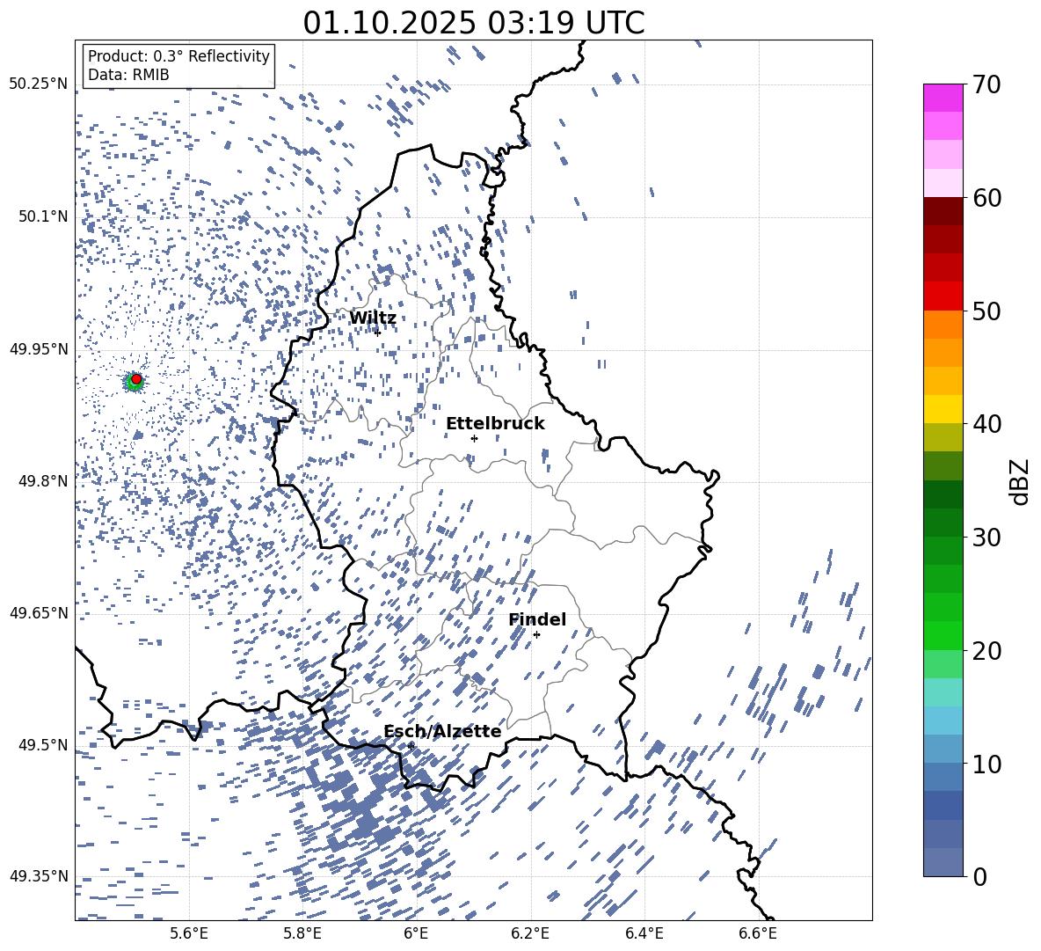
Task: Click the colorbar tick label 70
Action: pos(986,84)
